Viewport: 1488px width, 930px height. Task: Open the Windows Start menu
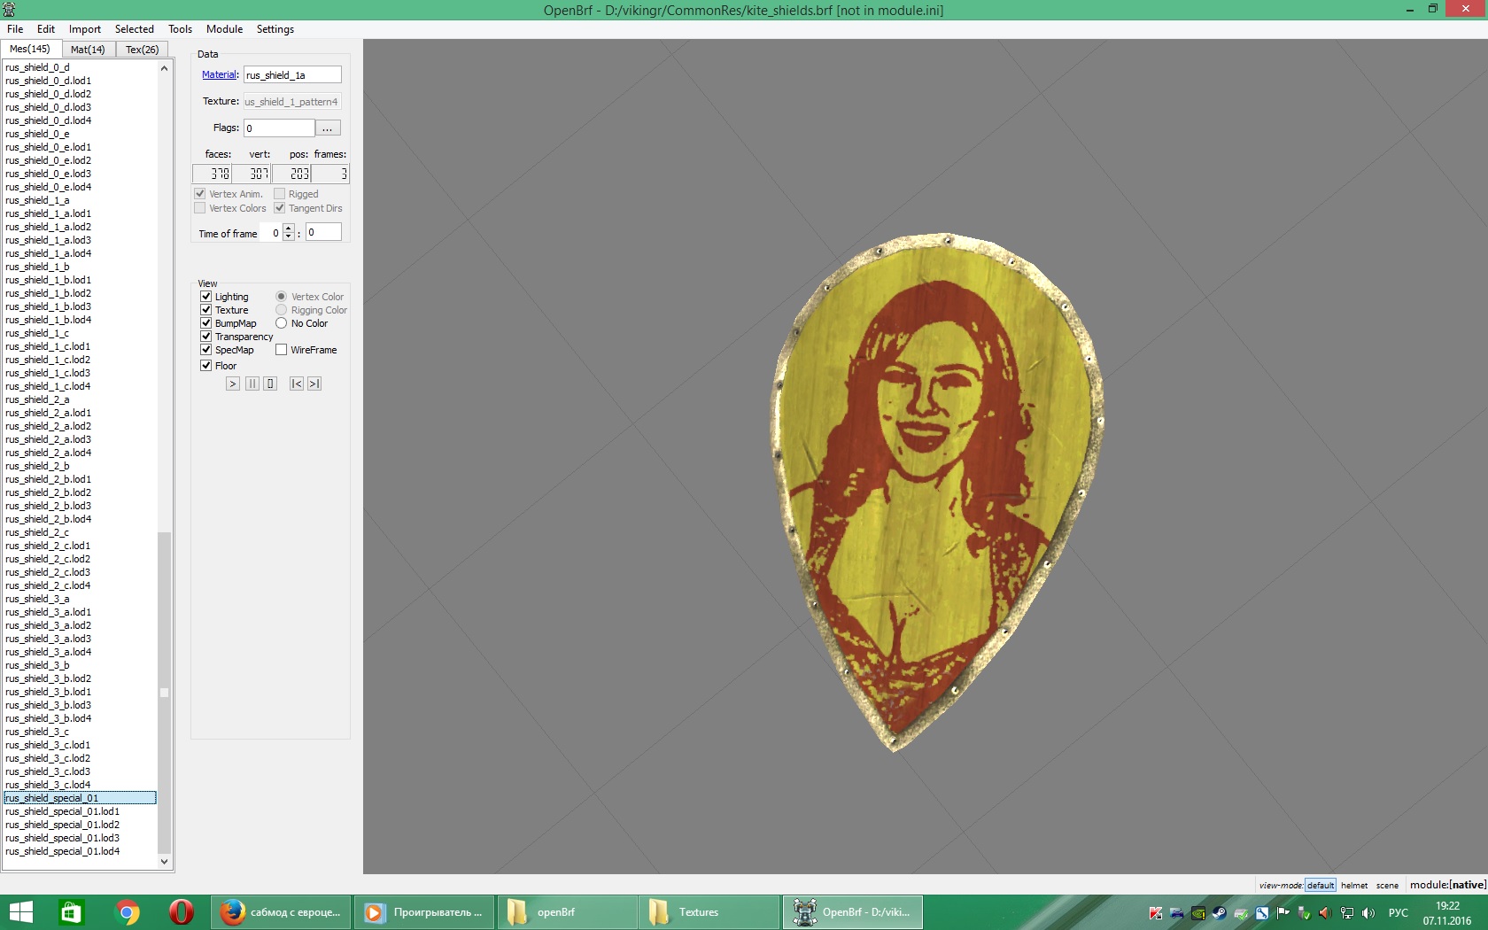(x=20, y=912)
